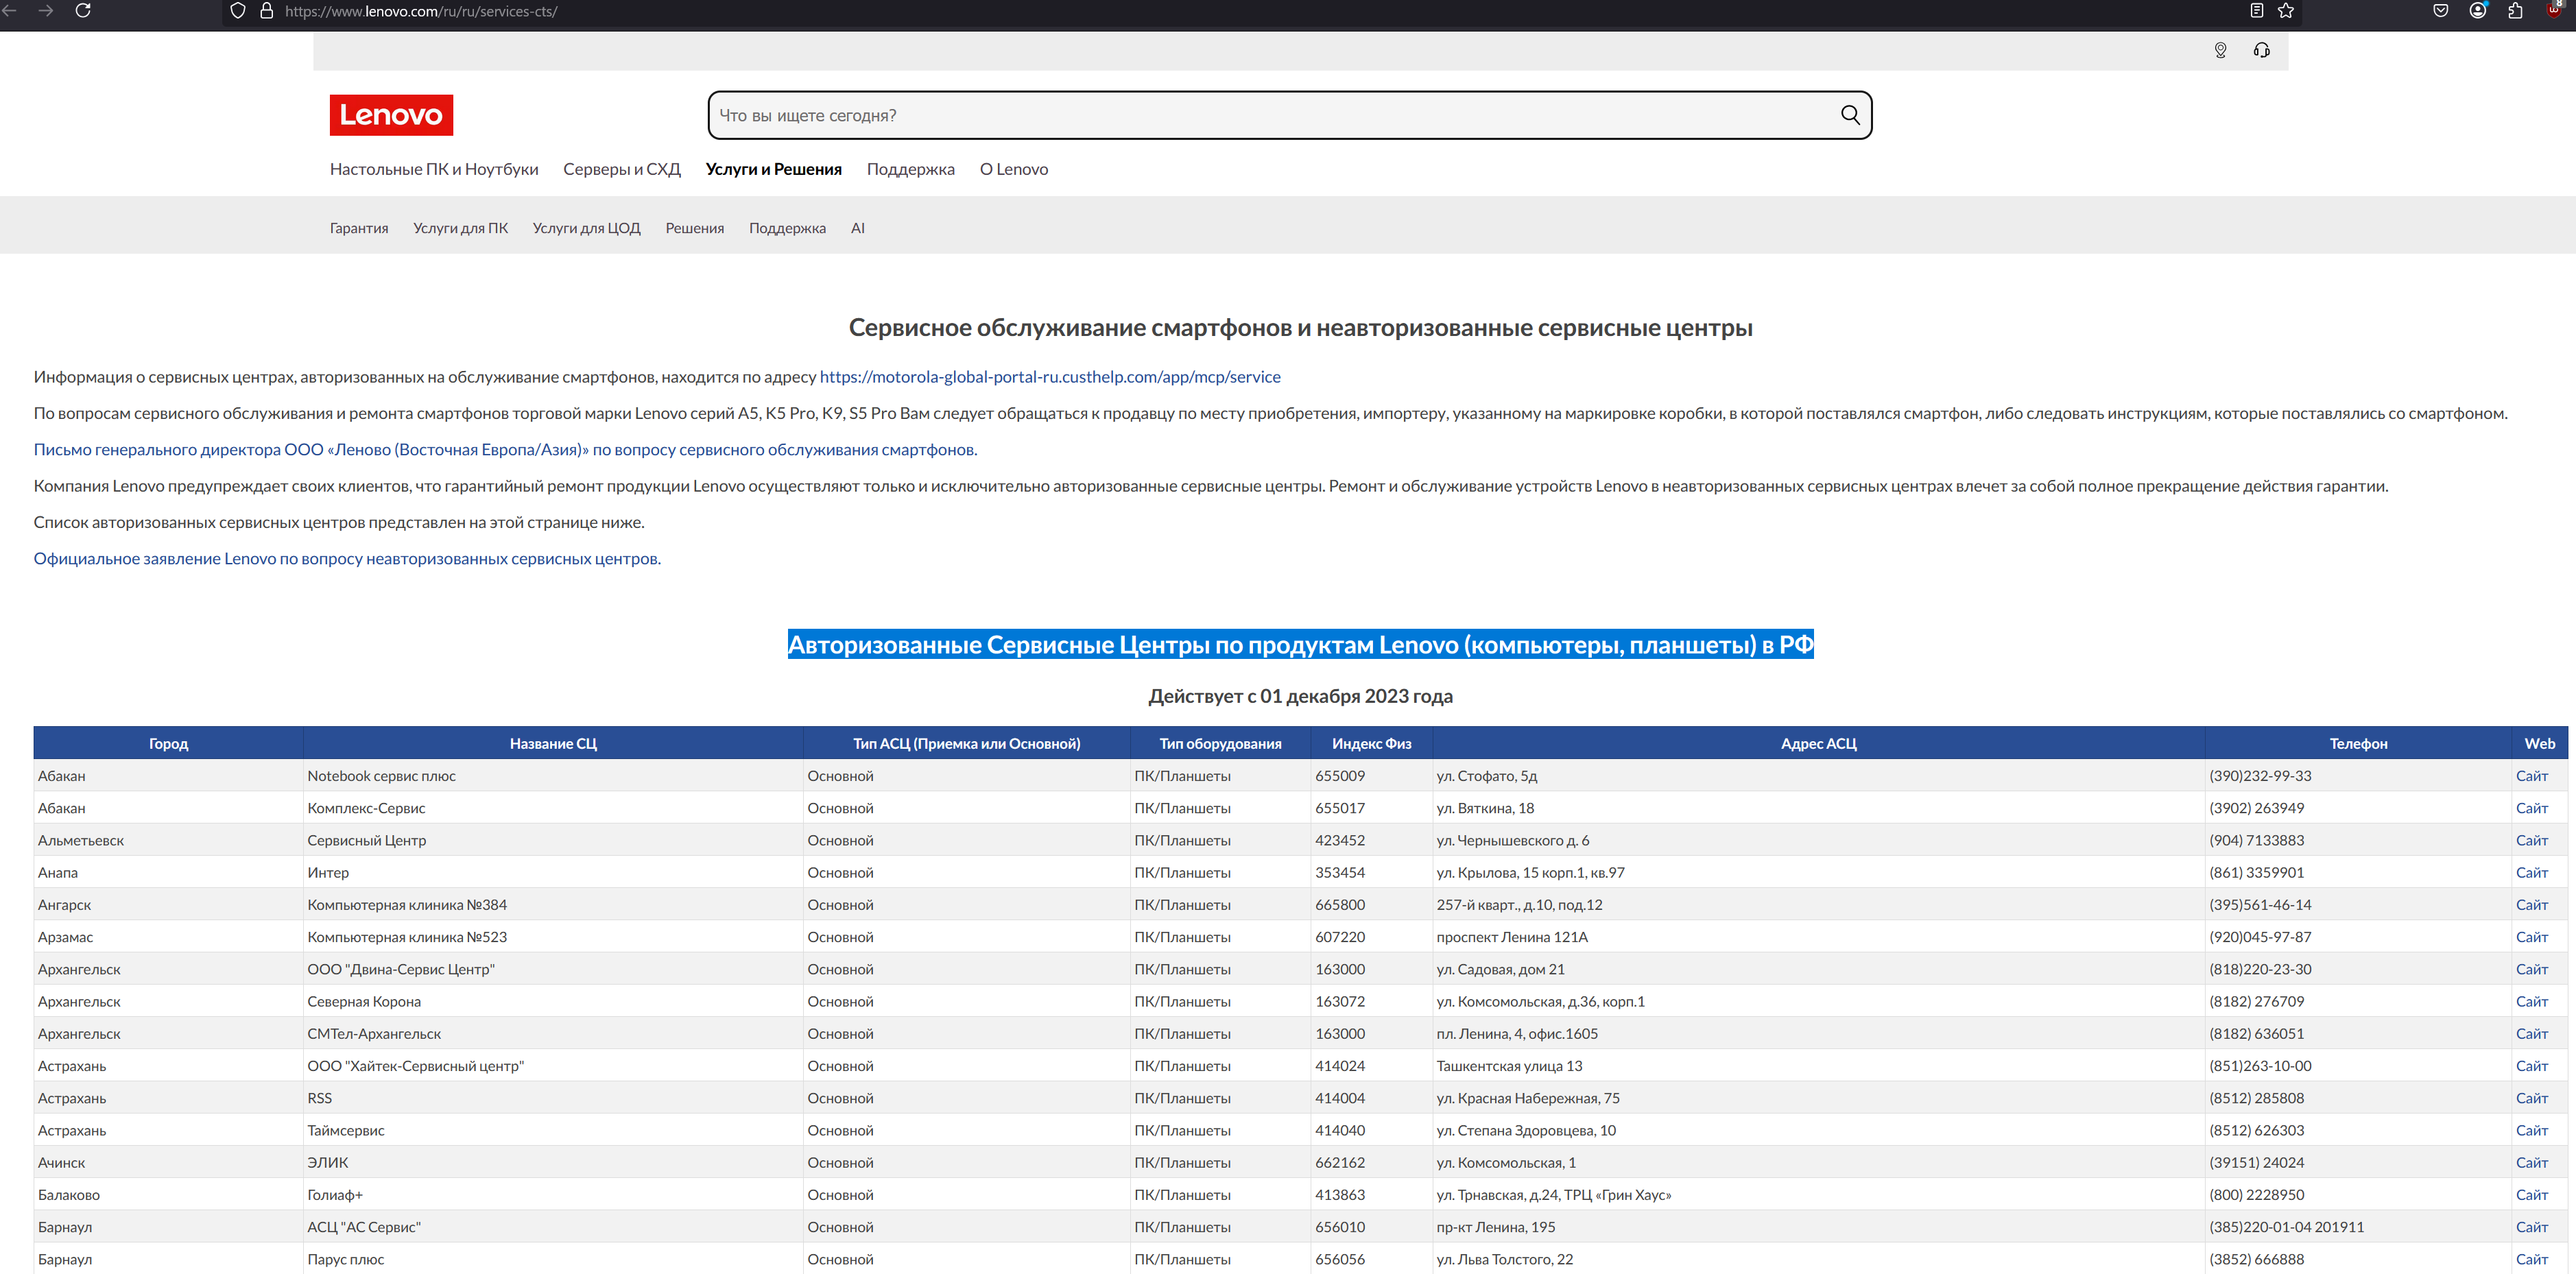This screenshot has height=1274, width=2576.
Task: Select the 'Гарантия' submenu tab
Action: pos(359,228)
